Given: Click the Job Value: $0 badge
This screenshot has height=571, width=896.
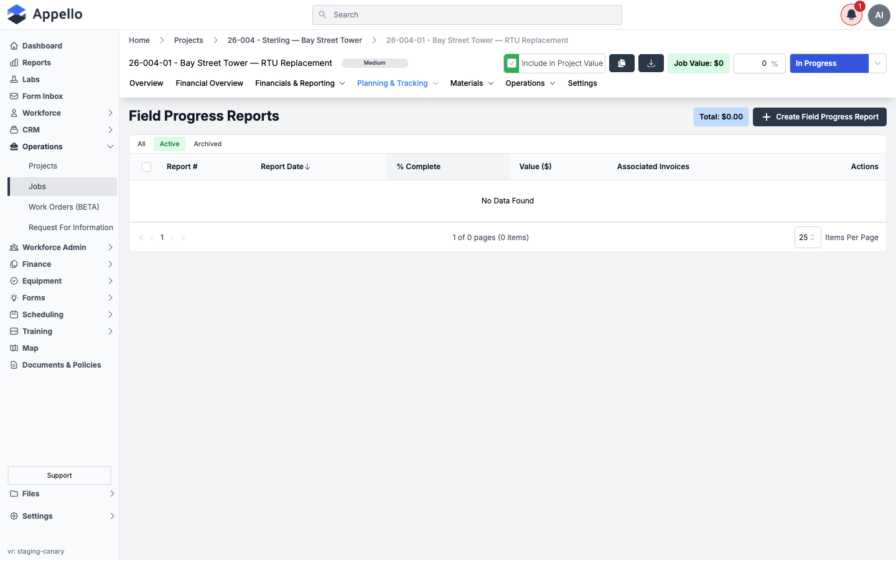Looking at the screenshot, I should pos(699,63).
